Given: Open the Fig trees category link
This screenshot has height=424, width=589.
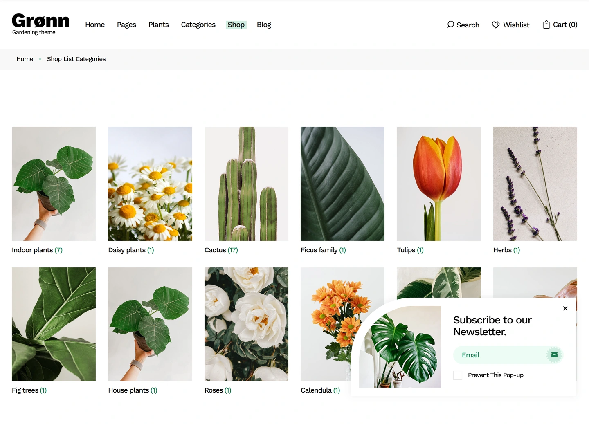Looking at the screenshot, I should click(x=29, y=390).
